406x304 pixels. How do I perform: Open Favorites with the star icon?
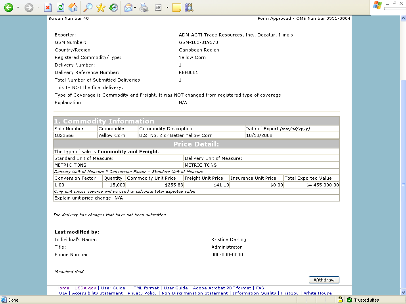coord(101,8)
